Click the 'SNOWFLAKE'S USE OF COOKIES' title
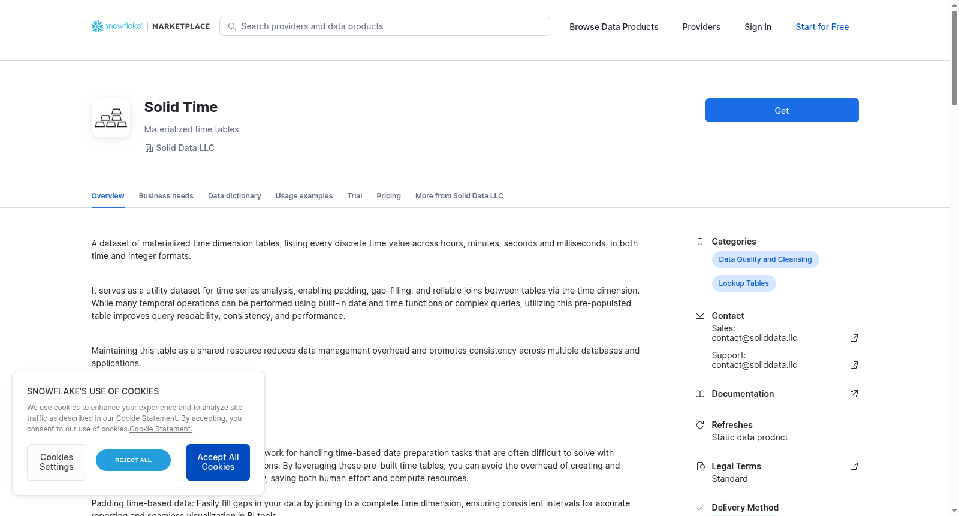 [x=93, y=391]
